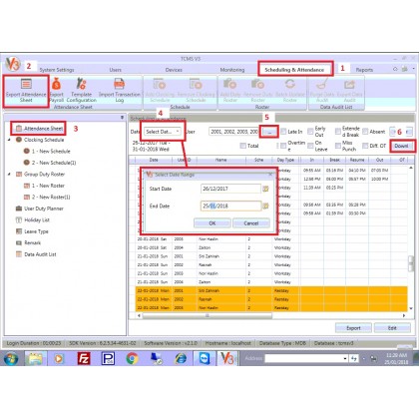Screen dimensions: 419x419
Task: Click the V3 application logo button
Action: coord(13,64)
